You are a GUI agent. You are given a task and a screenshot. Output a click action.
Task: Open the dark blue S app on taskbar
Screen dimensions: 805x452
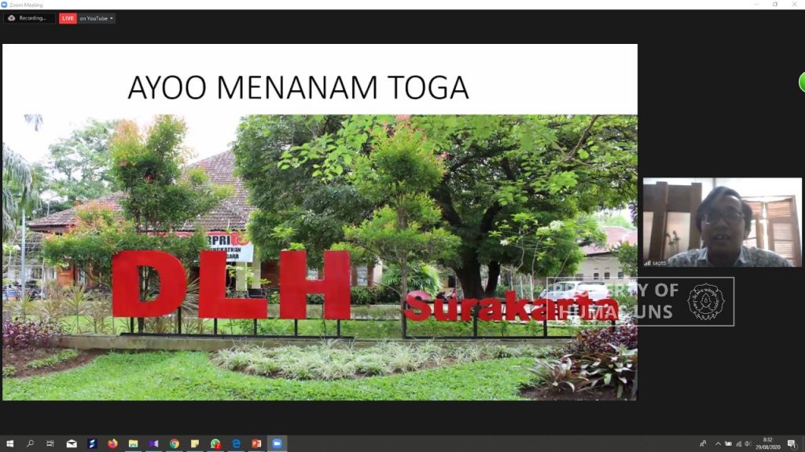[x=92, y=443]
